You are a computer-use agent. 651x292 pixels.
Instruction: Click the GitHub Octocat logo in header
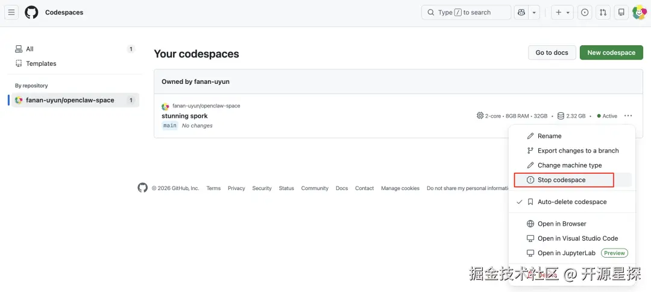[x=31, y=12]
